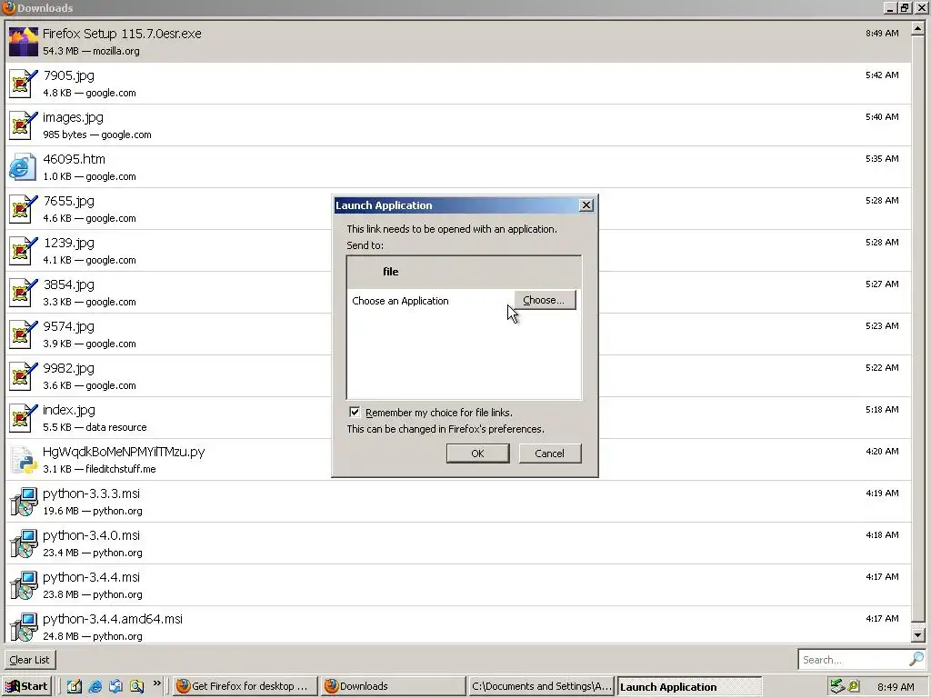Select the python-3.4.4.msi installer icon
931x698 pixels.
point(24,585)
